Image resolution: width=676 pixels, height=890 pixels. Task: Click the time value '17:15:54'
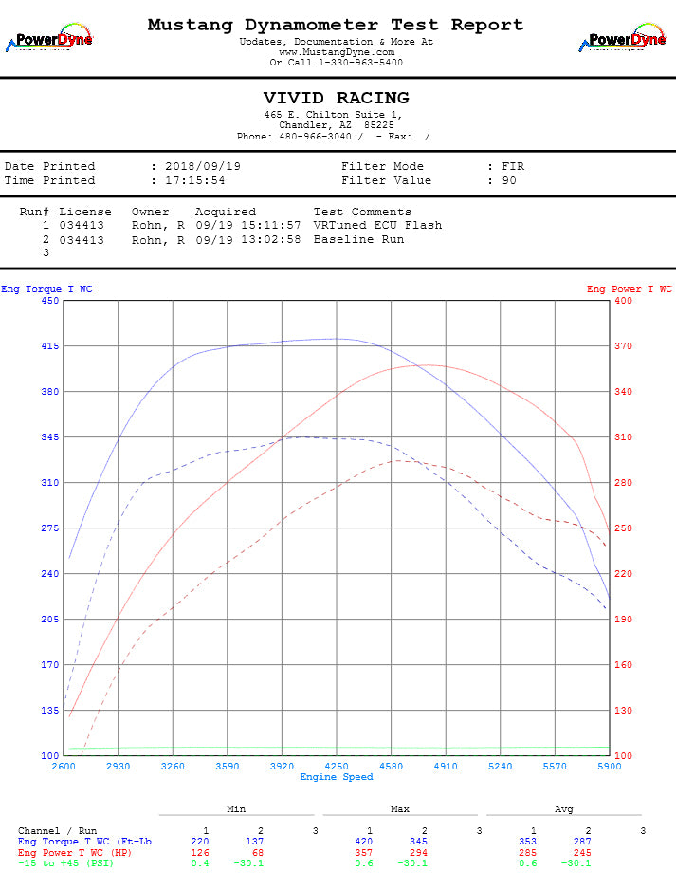(194, 180)
